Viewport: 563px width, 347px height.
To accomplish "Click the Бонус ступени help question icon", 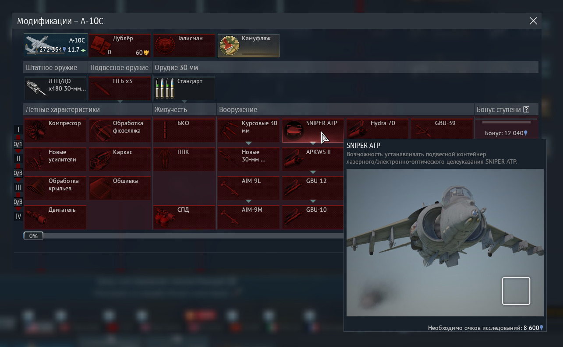I will tap(526, 110).
